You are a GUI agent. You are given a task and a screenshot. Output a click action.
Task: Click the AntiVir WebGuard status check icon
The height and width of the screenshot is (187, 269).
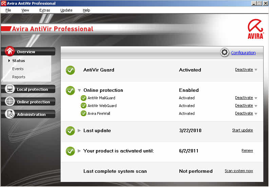pos(83,106)
